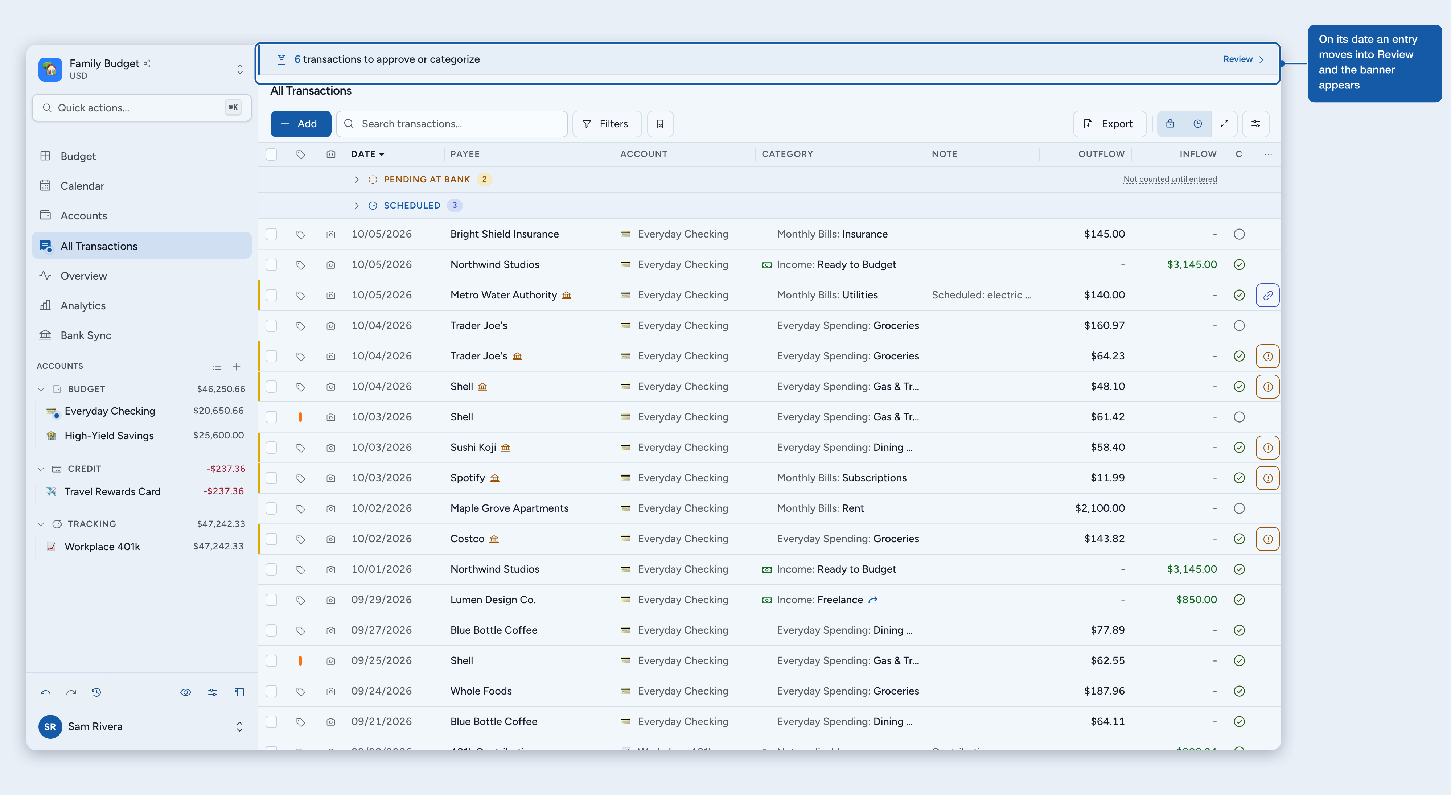
Task: Click the Search transactions field
Action: tap(452, 124)
